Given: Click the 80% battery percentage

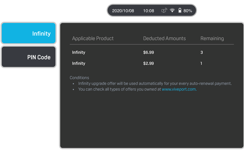Looking at the screenshot, I should coord(188,11).
